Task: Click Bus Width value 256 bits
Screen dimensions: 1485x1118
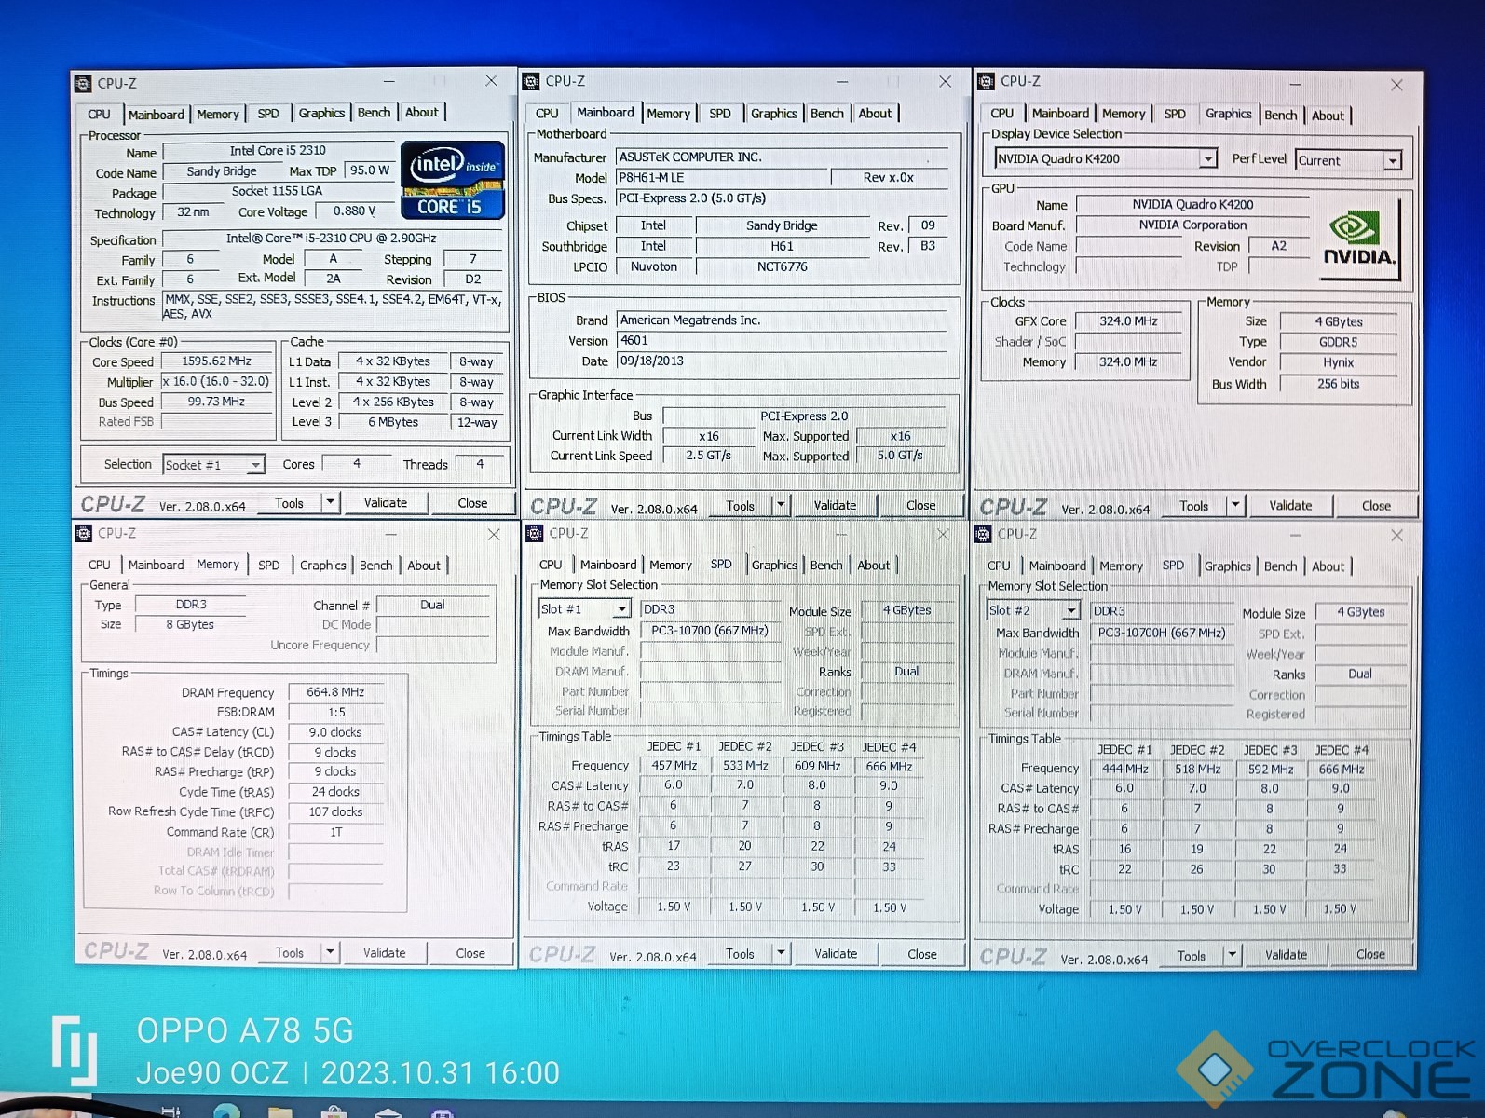Action: pyautogui.click(x=1338, y=384)
